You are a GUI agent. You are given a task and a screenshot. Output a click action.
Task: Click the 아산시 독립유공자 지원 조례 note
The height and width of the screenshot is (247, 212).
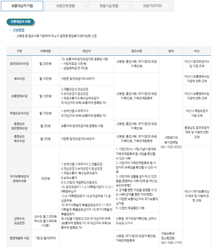(197, 113)
